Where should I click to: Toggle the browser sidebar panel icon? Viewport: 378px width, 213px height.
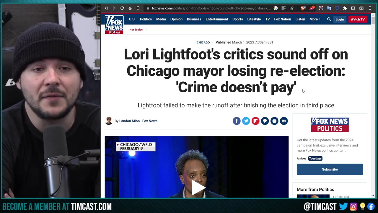[353, 8]
